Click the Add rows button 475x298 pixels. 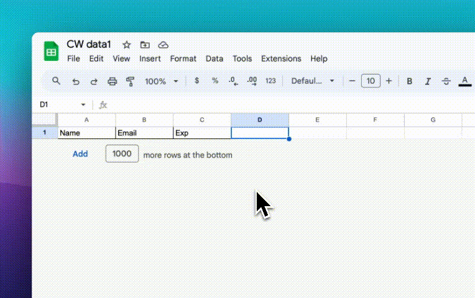(80, 154)
